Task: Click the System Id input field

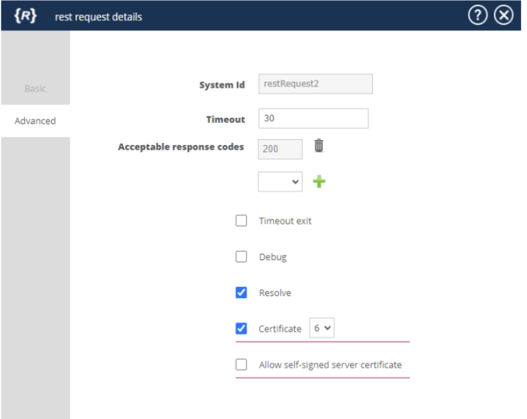Action: (316, 84)
